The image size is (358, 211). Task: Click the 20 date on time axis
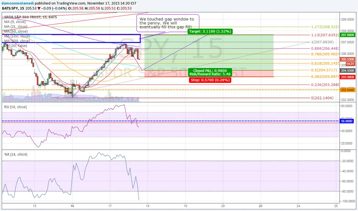pos(223,206)
